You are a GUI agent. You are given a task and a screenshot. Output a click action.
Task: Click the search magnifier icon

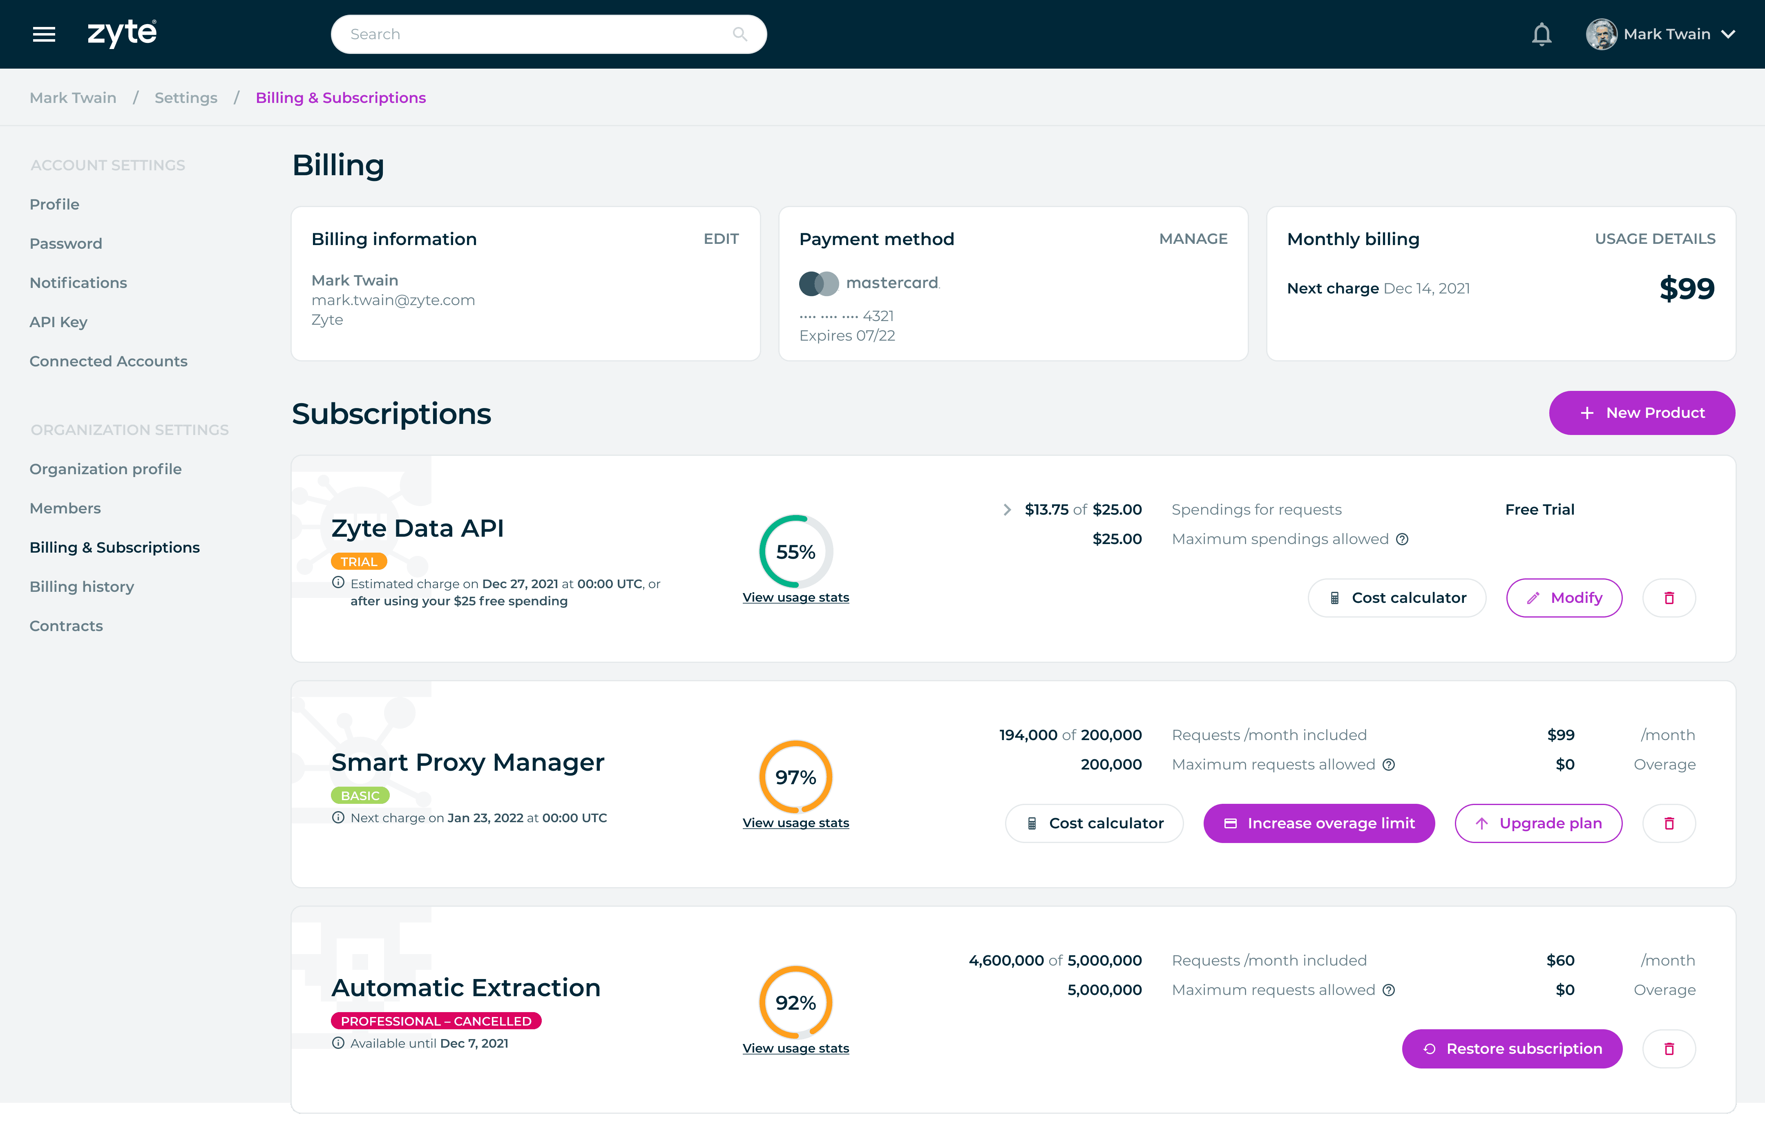tap(740, 34)
